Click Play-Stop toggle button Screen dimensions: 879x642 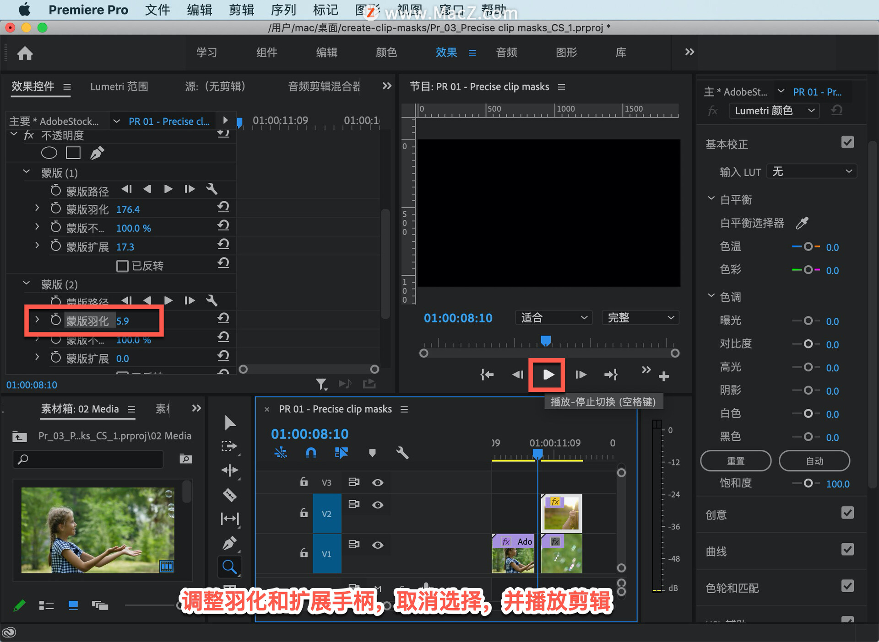tap(548, 375)
